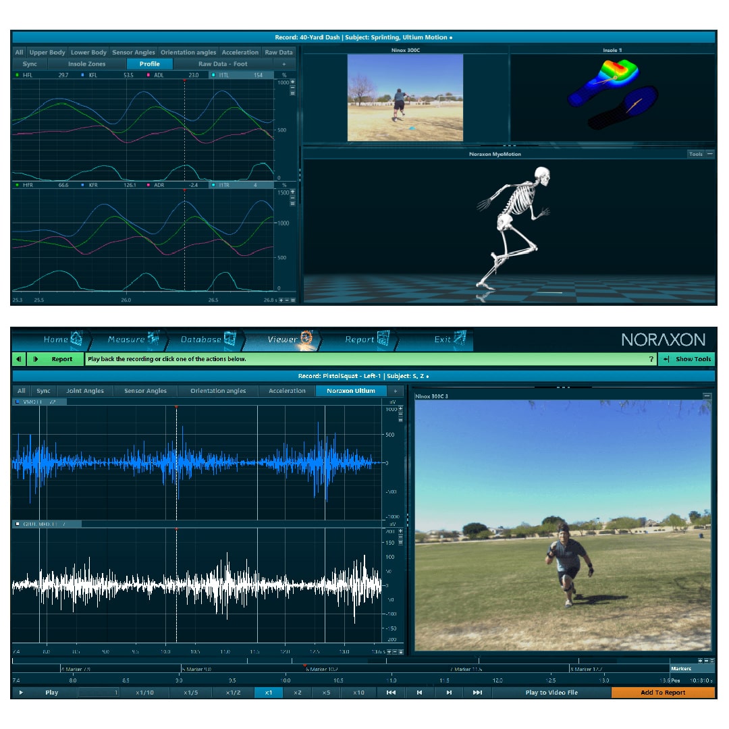The image size is (729, 729).
Task: Click the help question mark icon
Action: pyautogui.click(x=651, y=359)
